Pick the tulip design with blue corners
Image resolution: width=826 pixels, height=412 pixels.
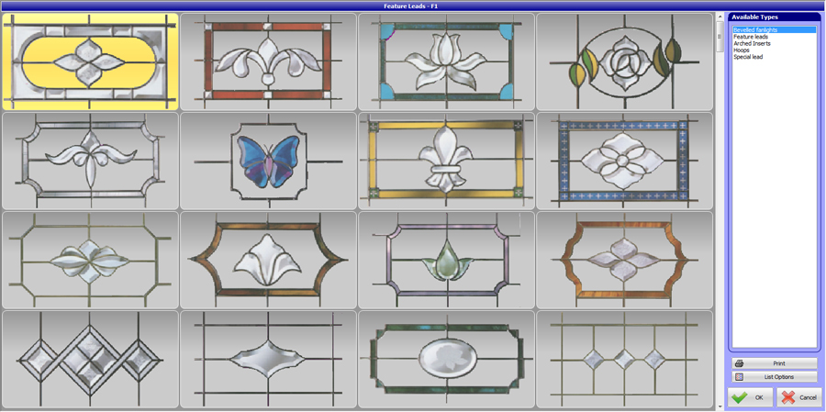click(x=446, y=62)
